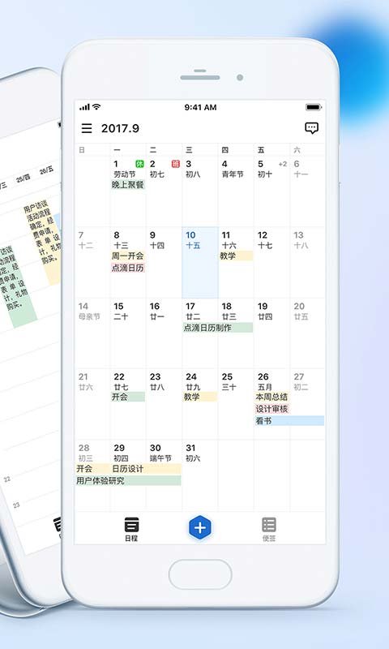Tap the green 休 holiday badge
Image resolution: width=389 pixels, height=649 pixels.
139,164
